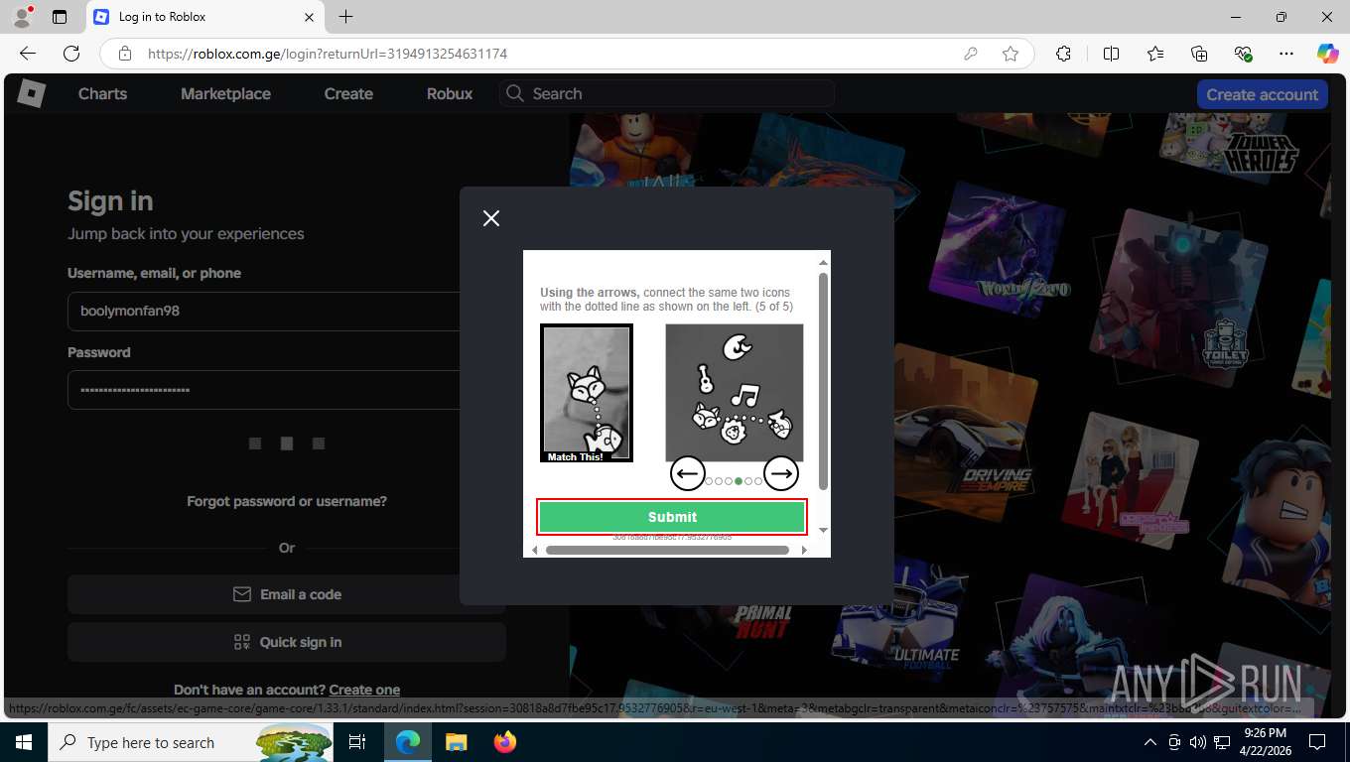Launch Firefox from the taskbar
Viewport: 1350px width, 762px height.
[505, 742]
